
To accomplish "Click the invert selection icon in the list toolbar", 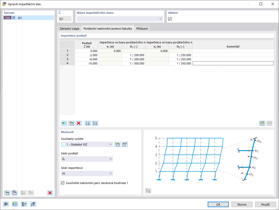I will pos(31,193).
